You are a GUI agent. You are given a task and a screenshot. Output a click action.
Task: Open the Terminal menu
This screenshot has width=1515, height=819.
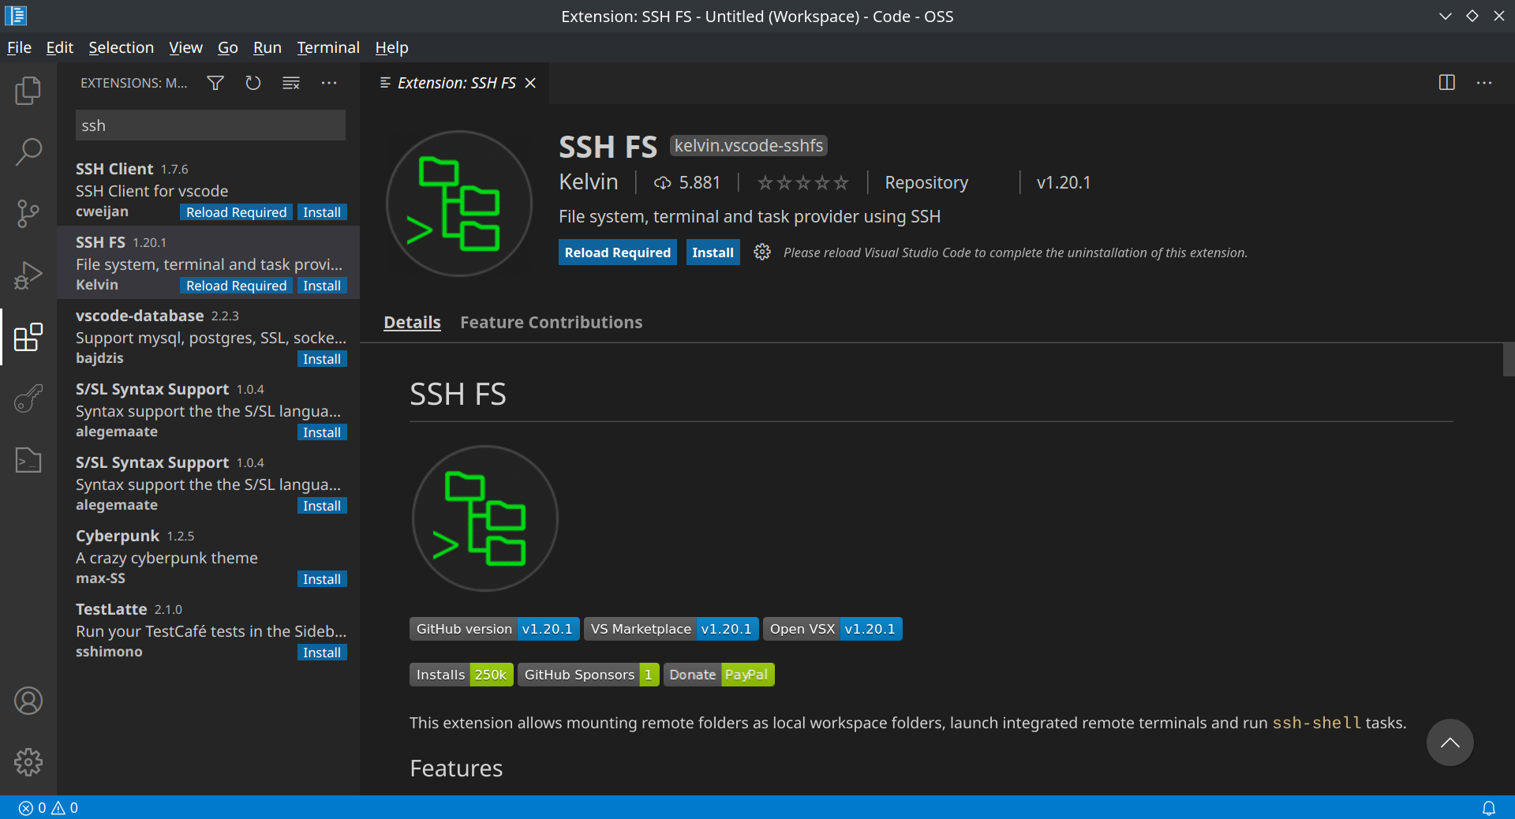328,47
